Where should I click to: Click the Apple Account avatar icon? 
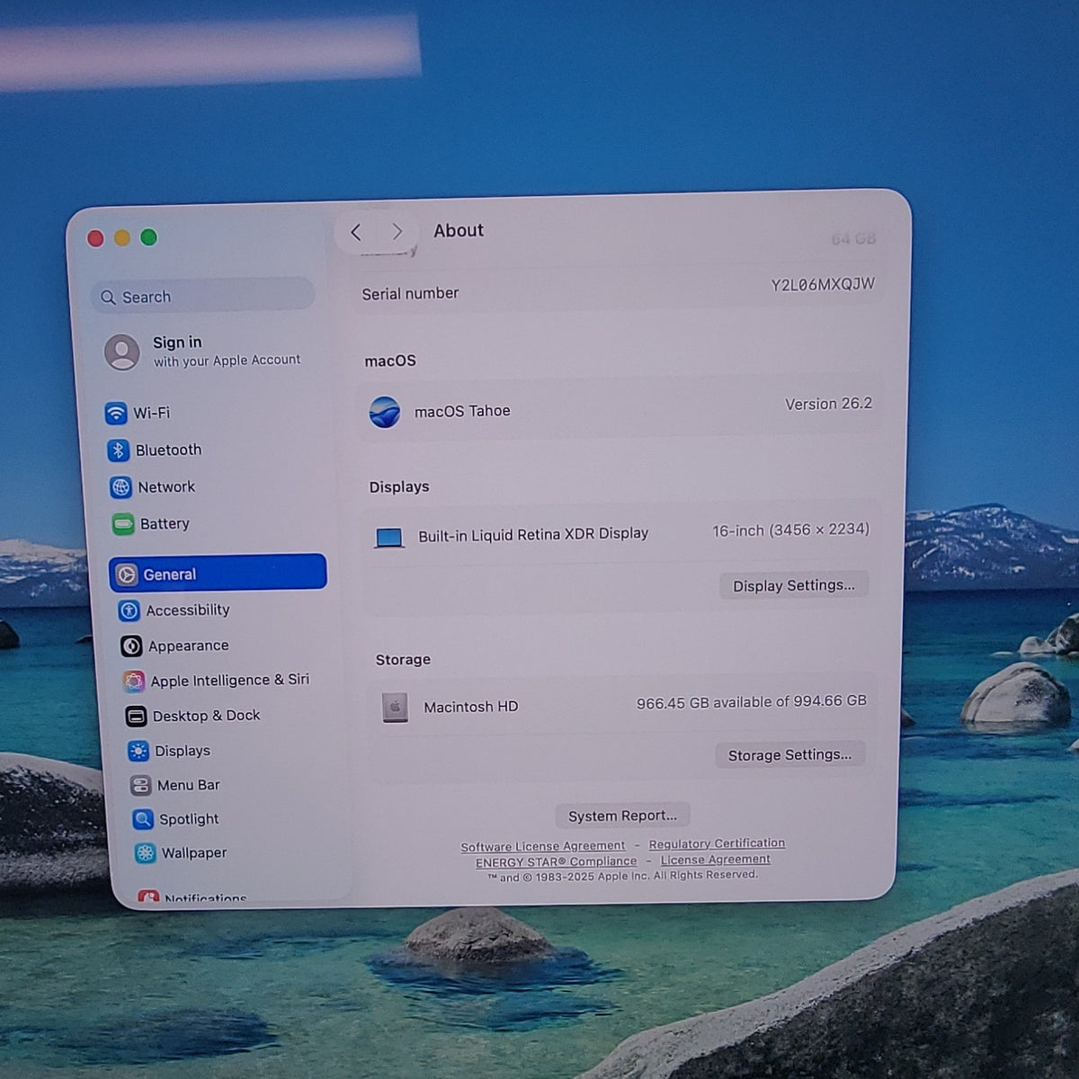[x=121, y=352]
